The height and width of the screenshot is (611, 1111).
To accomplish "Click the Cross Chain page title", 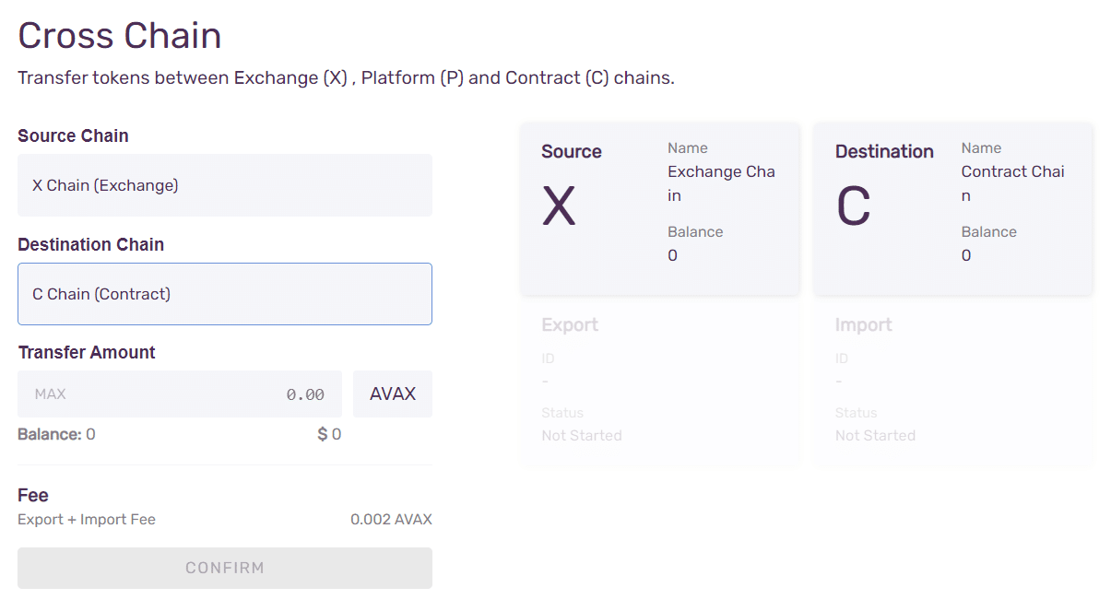I will tap(120, 36).
